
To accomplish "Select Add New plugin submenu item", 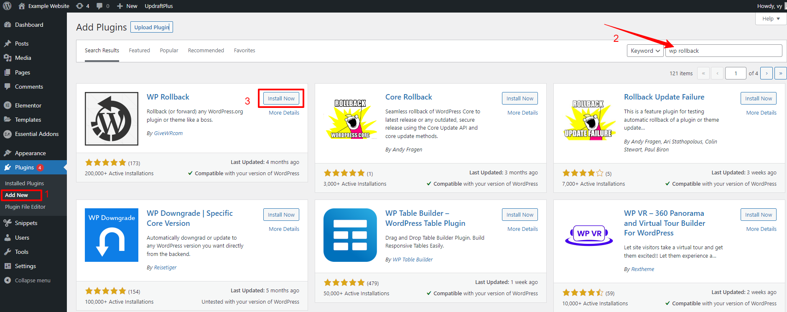I will click(17, 195).
